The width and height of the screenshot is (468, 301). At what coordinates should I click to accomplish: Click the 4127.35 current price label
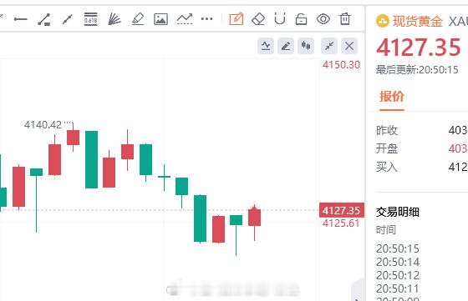point(342,210)
